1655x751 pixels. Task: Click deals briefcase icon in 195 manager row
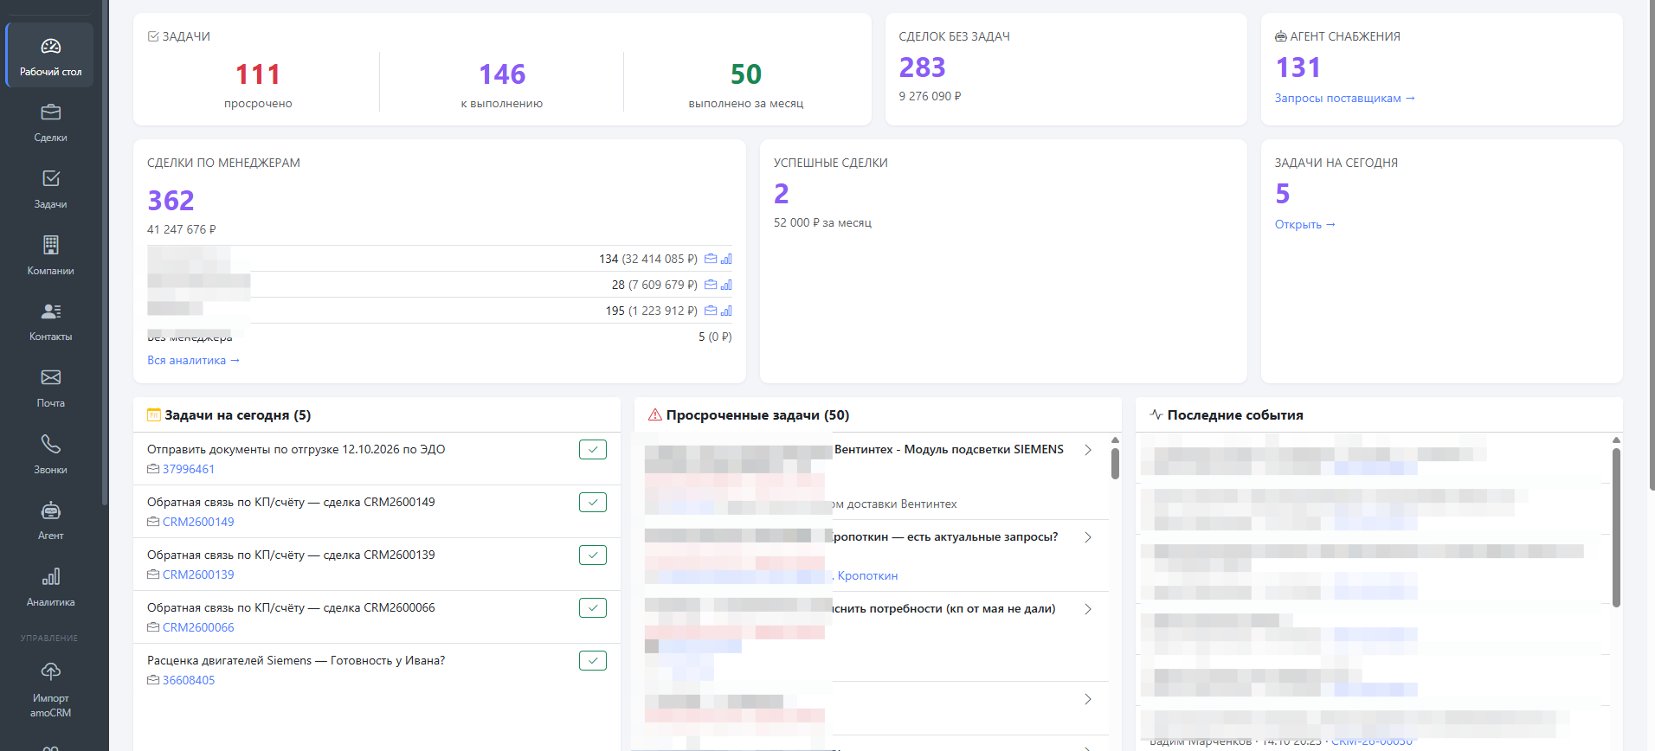pos(711,311)
